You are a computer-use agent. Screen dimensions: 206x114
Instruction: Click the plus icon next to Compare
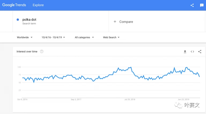coord(115,22)
